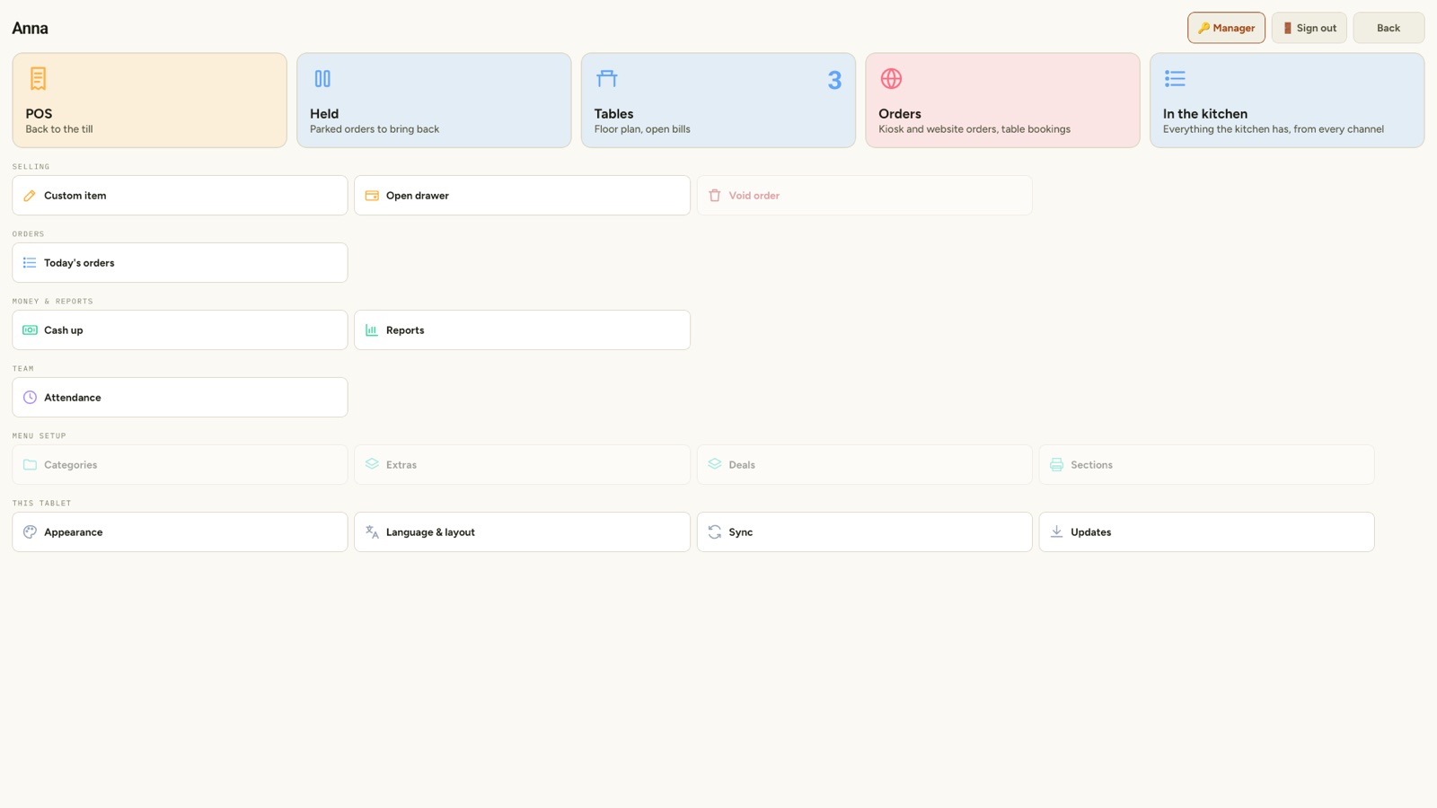Open the Attendance label

coord(73,398)
